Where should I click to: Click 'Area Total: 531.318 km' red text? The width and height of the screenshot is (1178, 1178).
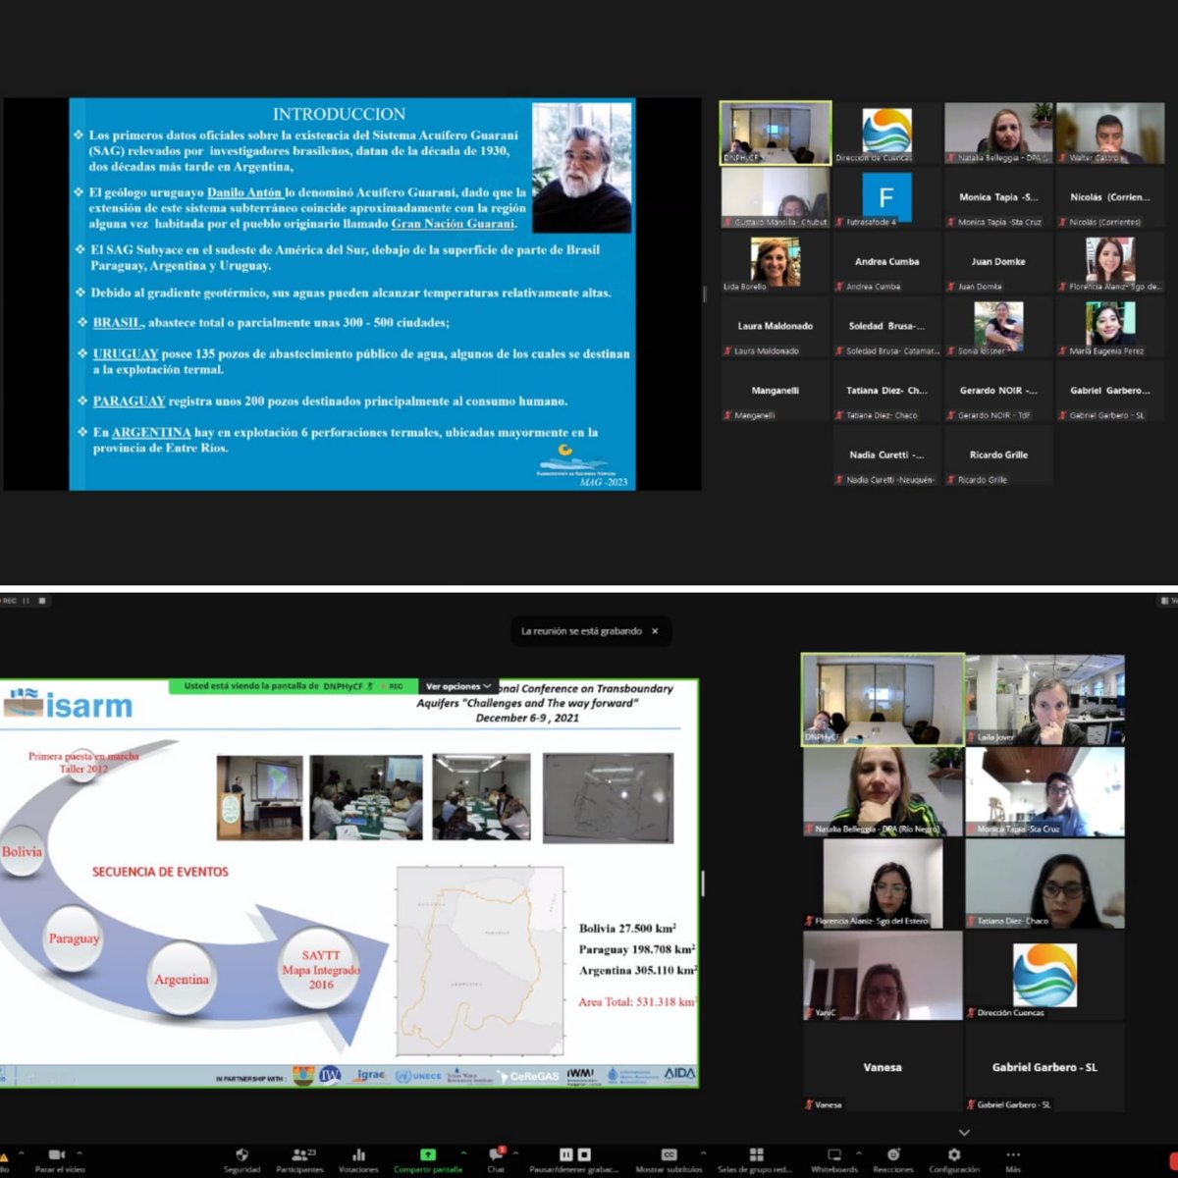point(637,1002)
